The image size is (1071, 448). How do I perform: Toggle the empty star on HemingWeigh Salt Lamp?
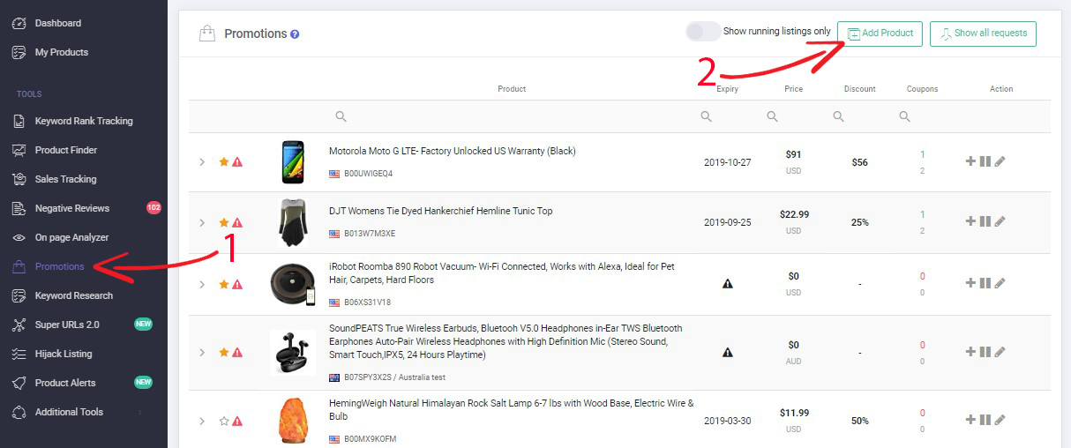(224, 421)
